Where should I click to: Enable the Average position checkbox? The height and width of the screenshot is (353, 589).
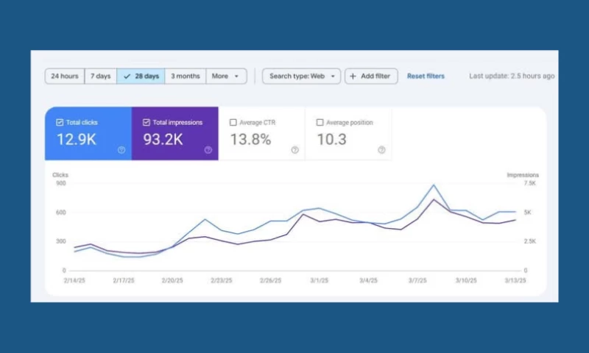tap(320, 122)
